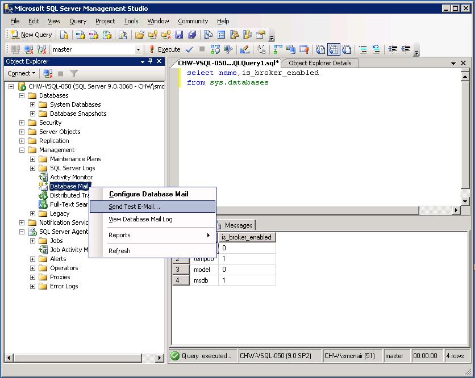
Task: Open the Query menu
Action: click(x=78, y=21)
